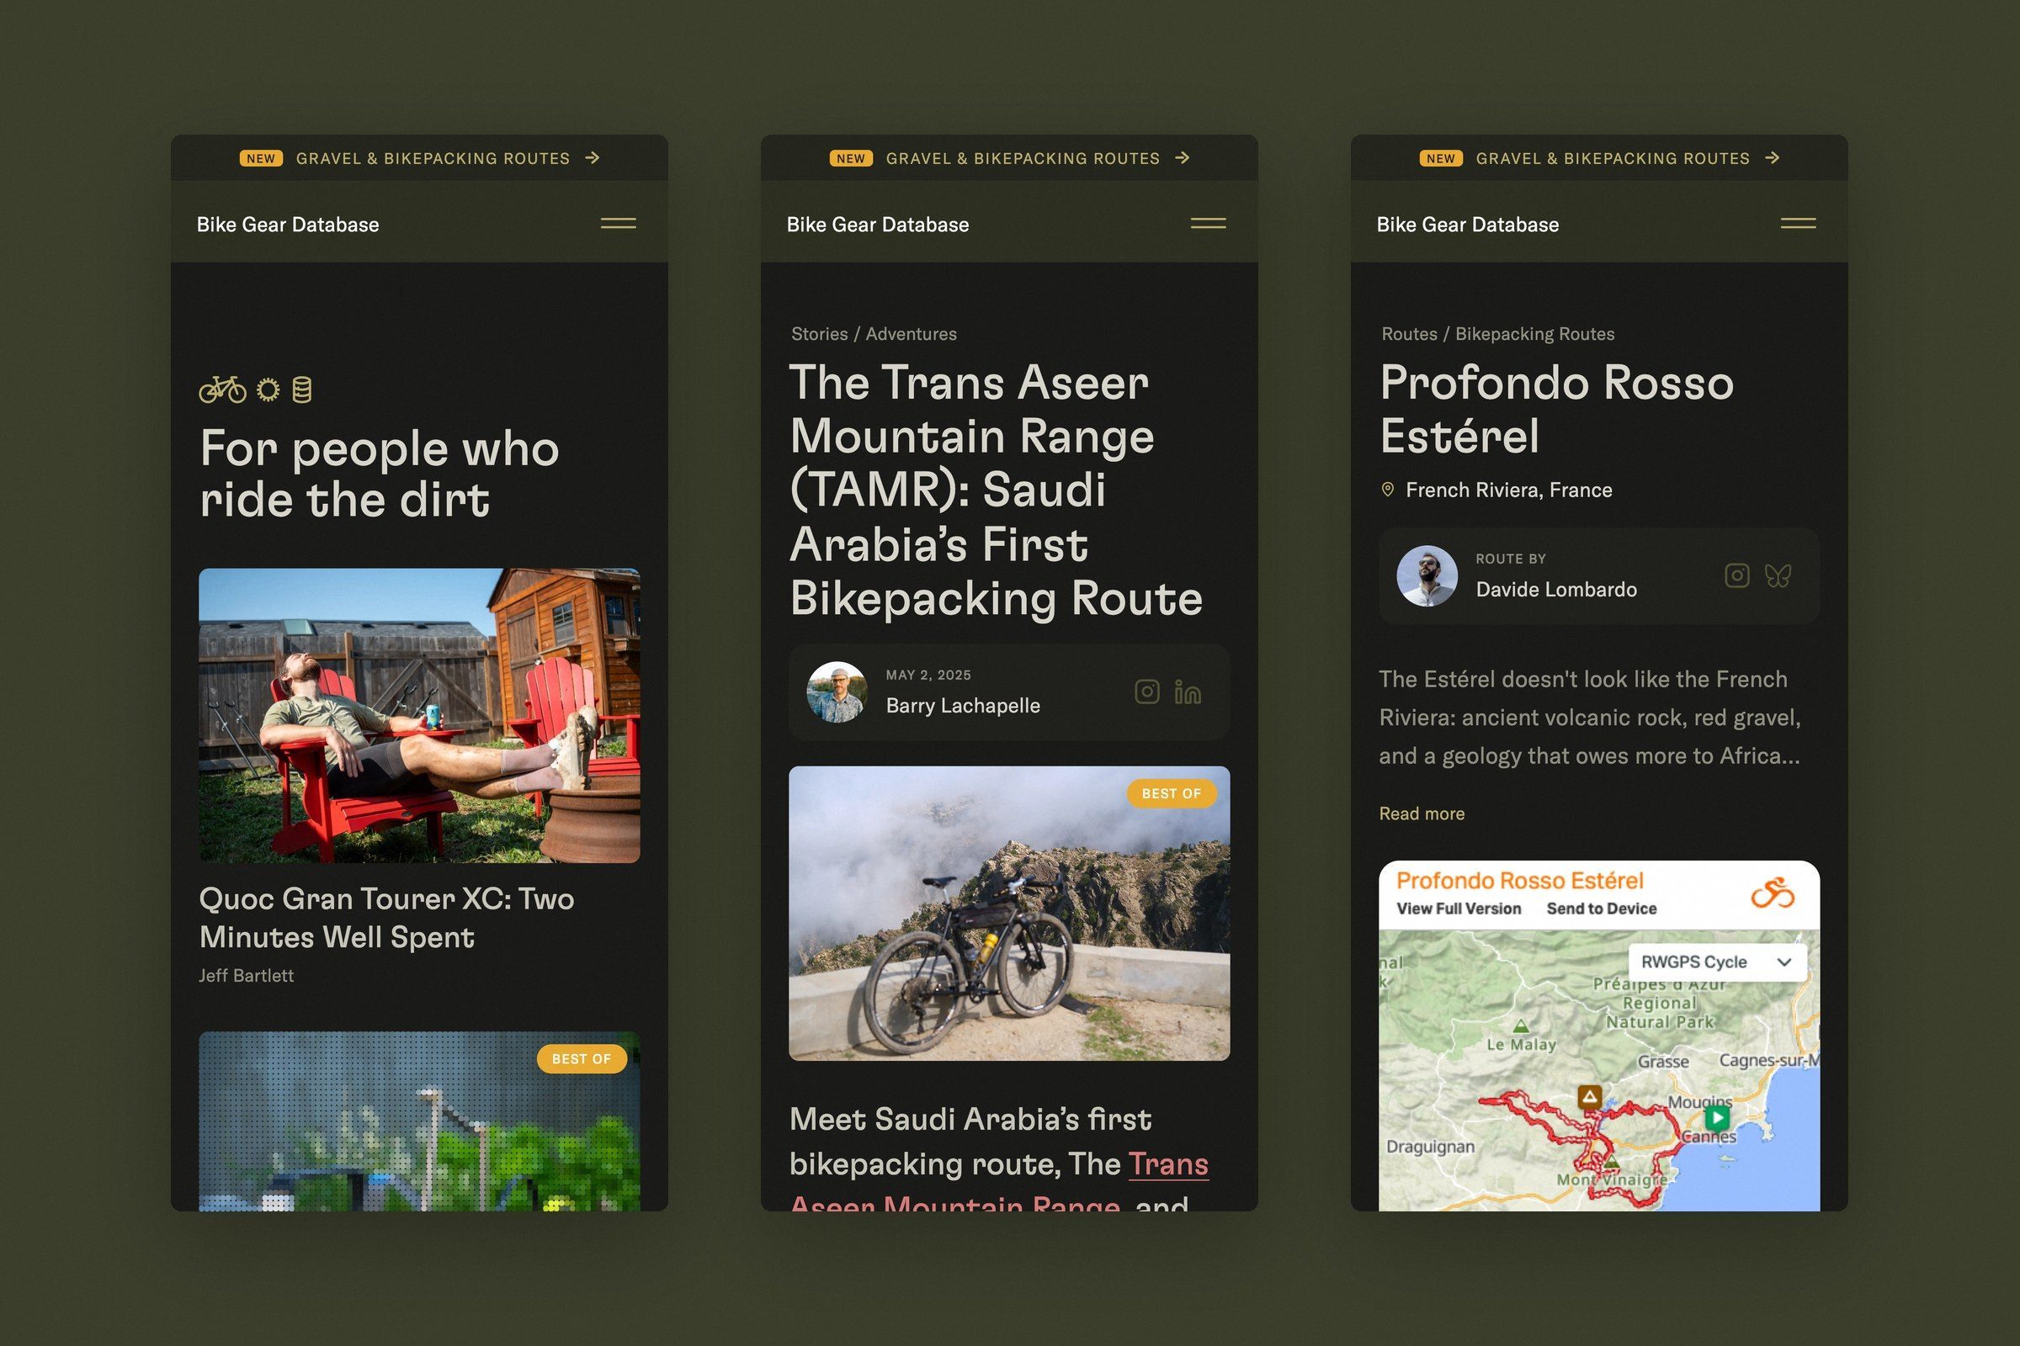Click Send to Device on the map embed
Viewport: 2020px width, 1346px height.
tap(1602, 909)
